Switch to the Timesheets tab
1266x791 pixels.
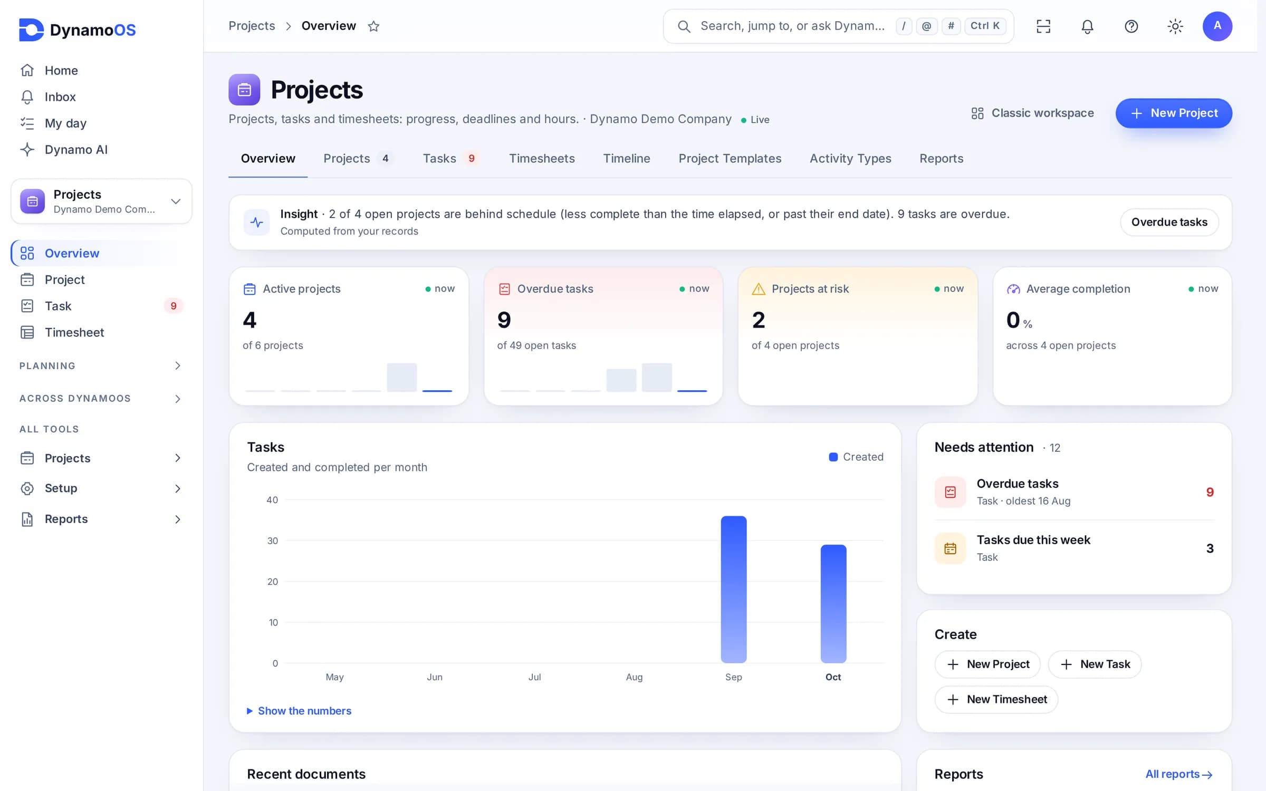(x=542, y=158)
